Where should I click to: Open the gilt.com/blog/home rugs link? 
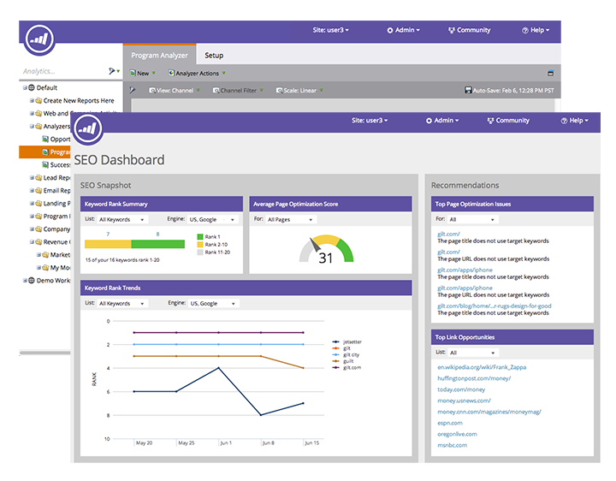coord(495,306)
